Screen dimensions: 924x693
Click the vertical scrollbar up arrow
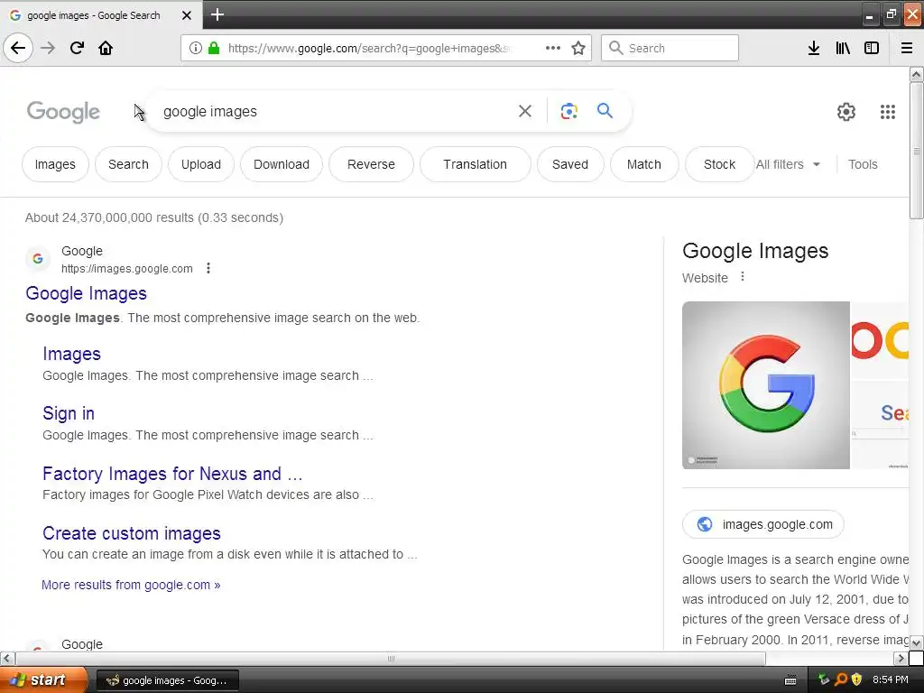pyautogui.click(x=916, y=74)
